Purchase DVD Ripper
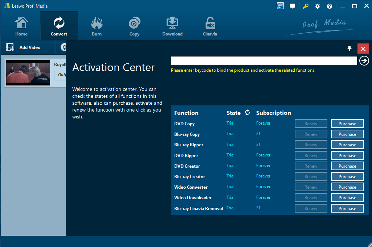Image resolution: width=372 pixels, height=247 pixels. coord(347,155)
